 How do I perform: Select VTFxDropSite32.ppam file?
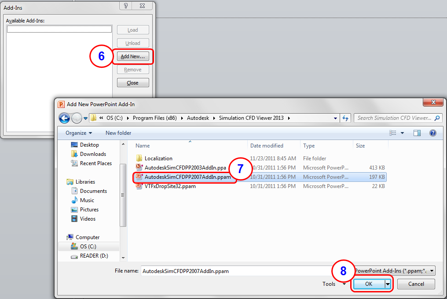pos(170,186)
